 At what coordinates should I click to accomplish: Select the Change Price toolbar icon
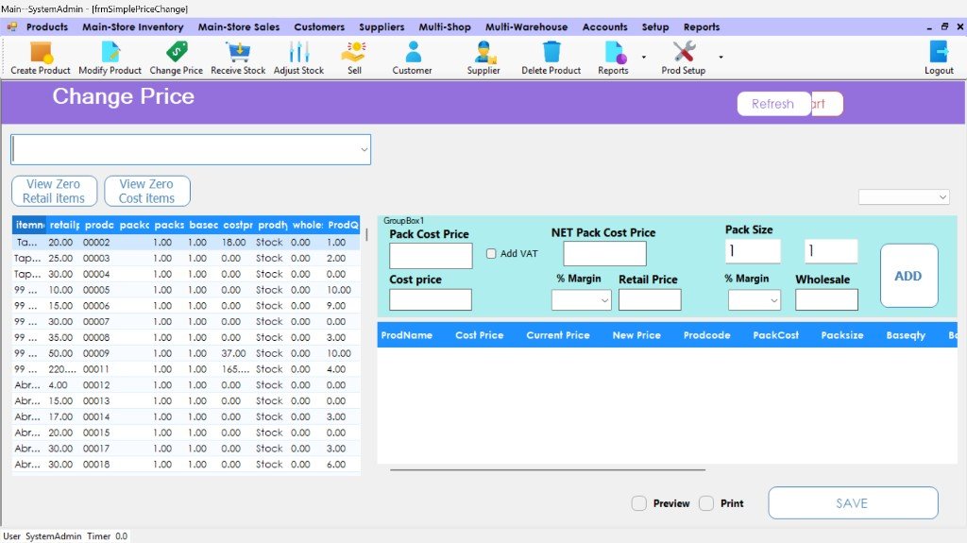(177, 58)
